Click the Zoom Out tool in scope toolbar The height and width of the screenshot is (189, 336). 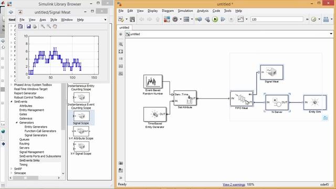pyautogui.click(x=49, y=27)
